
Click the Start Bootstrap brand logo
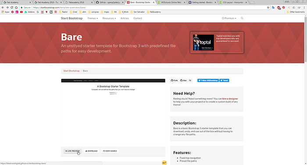[71, 18]
